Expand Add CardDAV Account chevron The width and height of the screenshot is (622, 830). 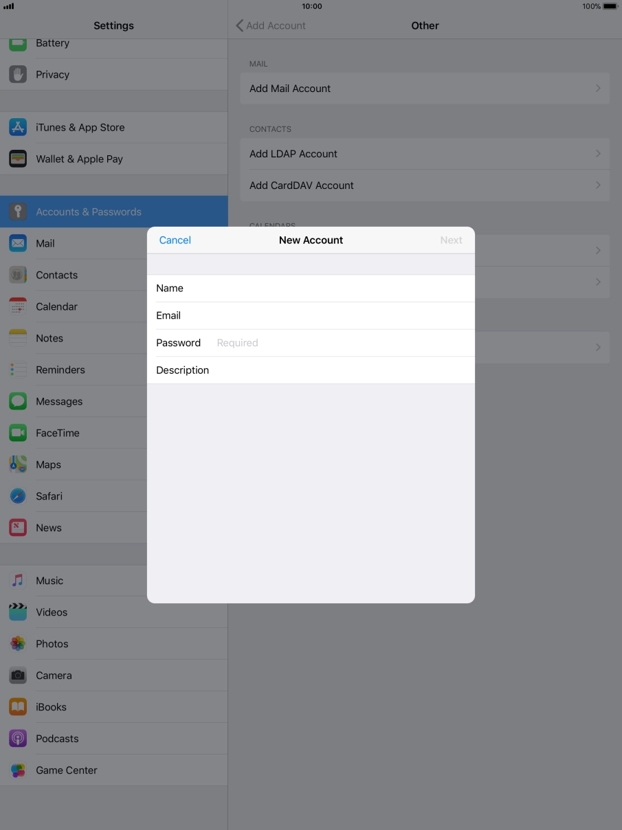pyautogui.click(x=598, y=186)
